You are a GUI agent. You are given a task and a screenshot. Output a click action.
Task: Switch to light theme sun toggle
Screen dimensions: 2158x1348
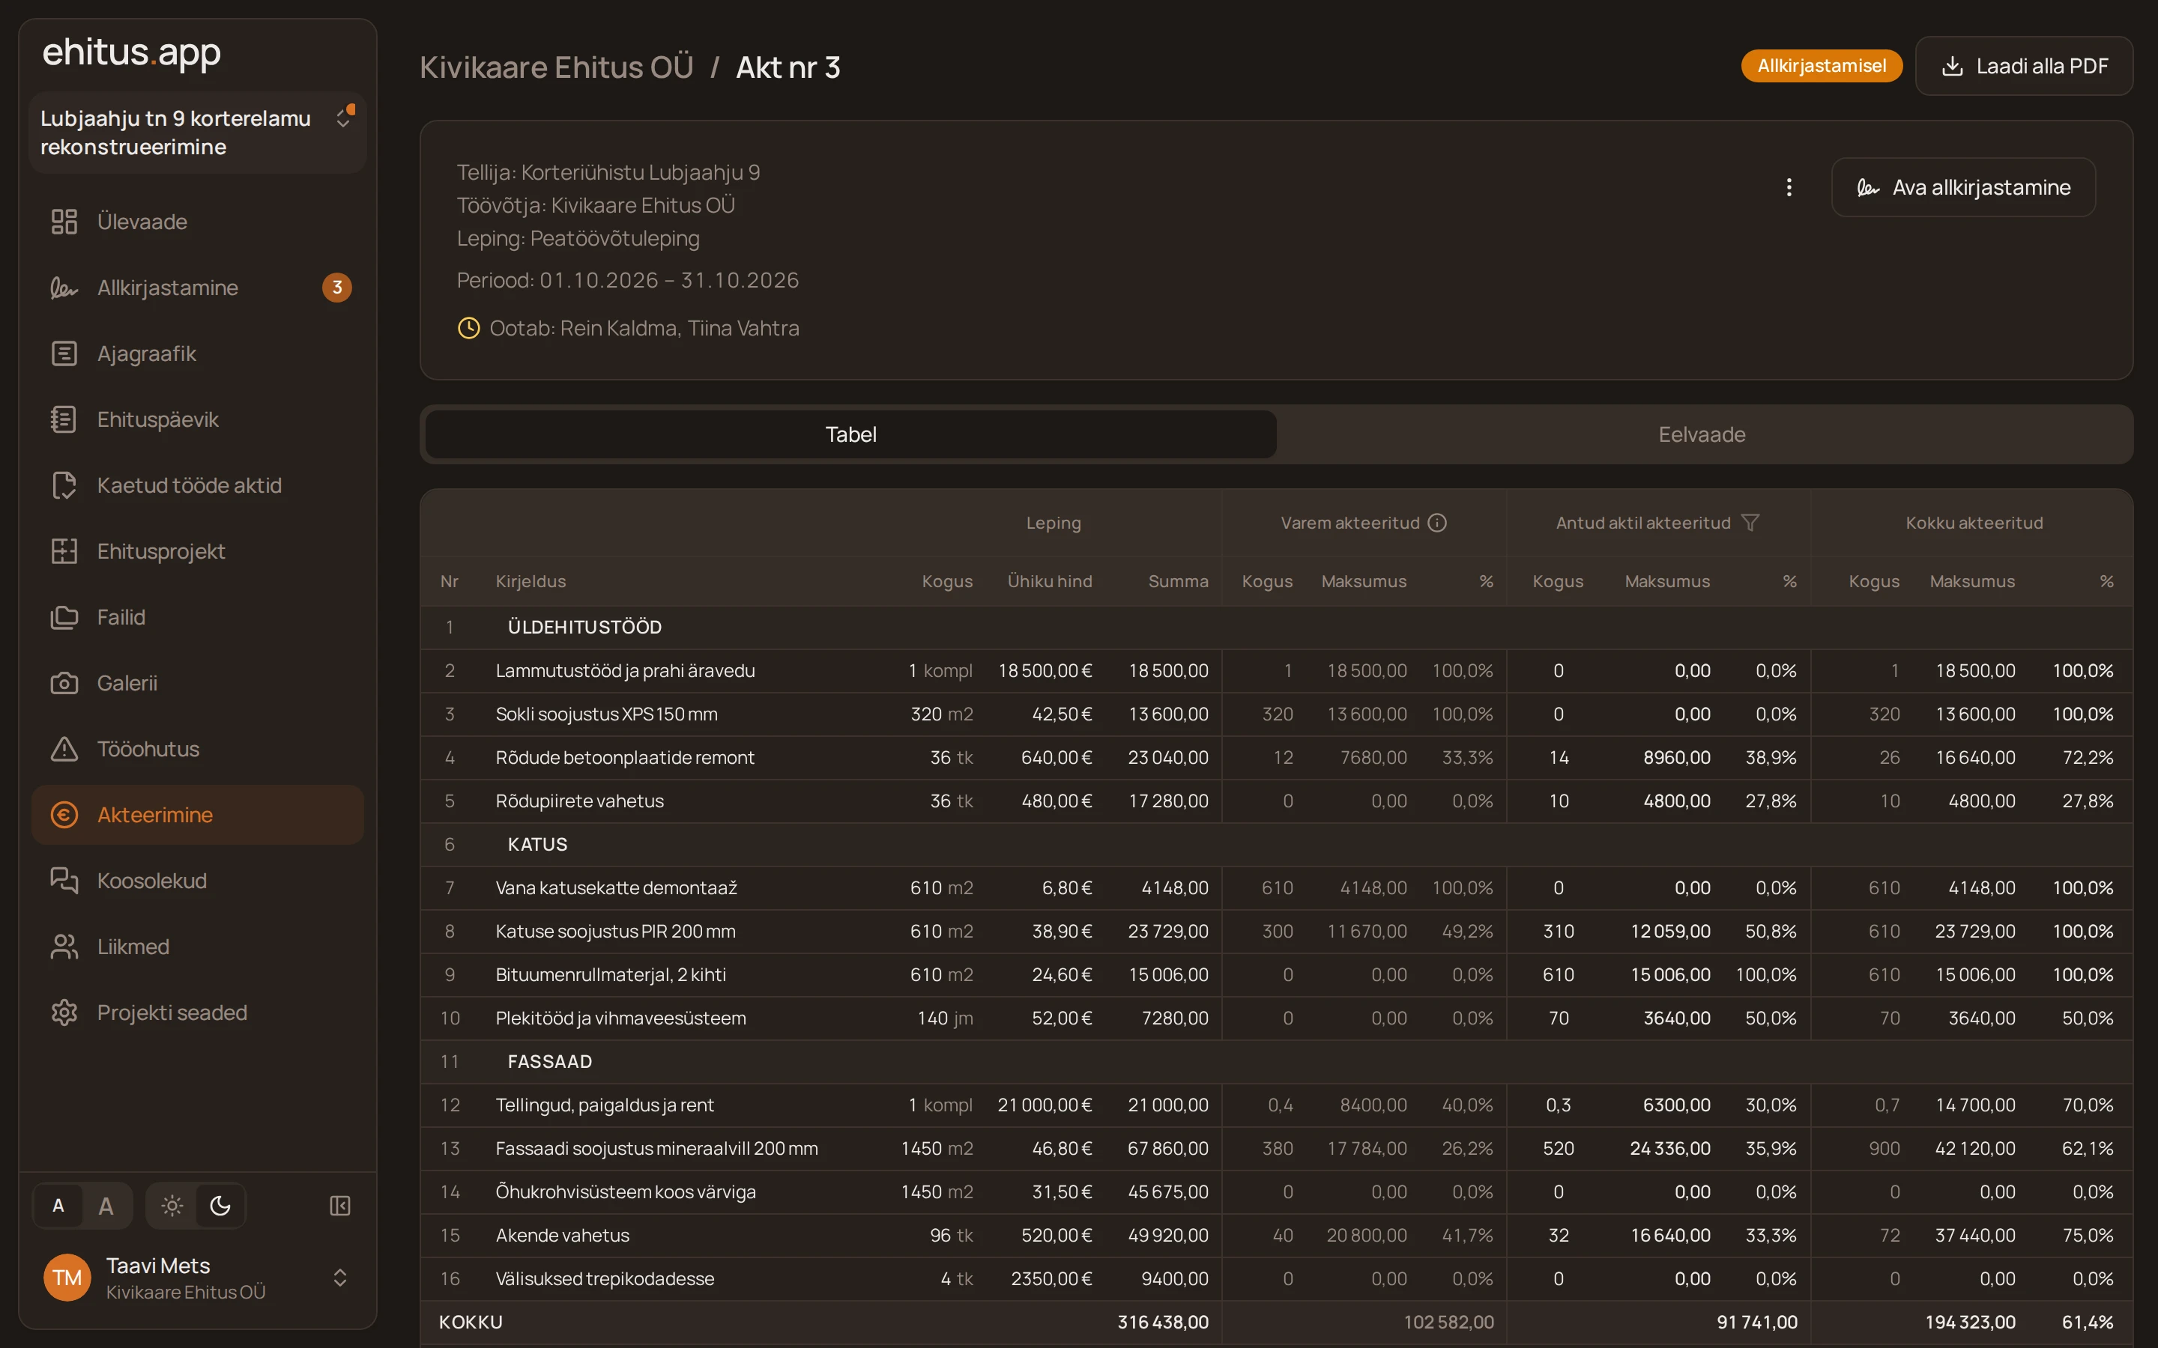tap(172, 1206)
